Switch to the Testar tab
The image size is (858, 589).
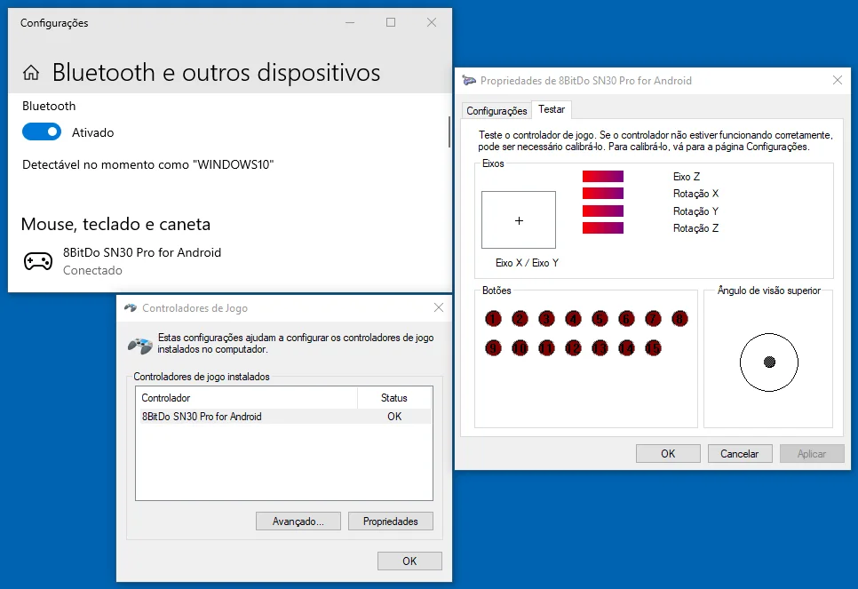click(x=552, y=109)
